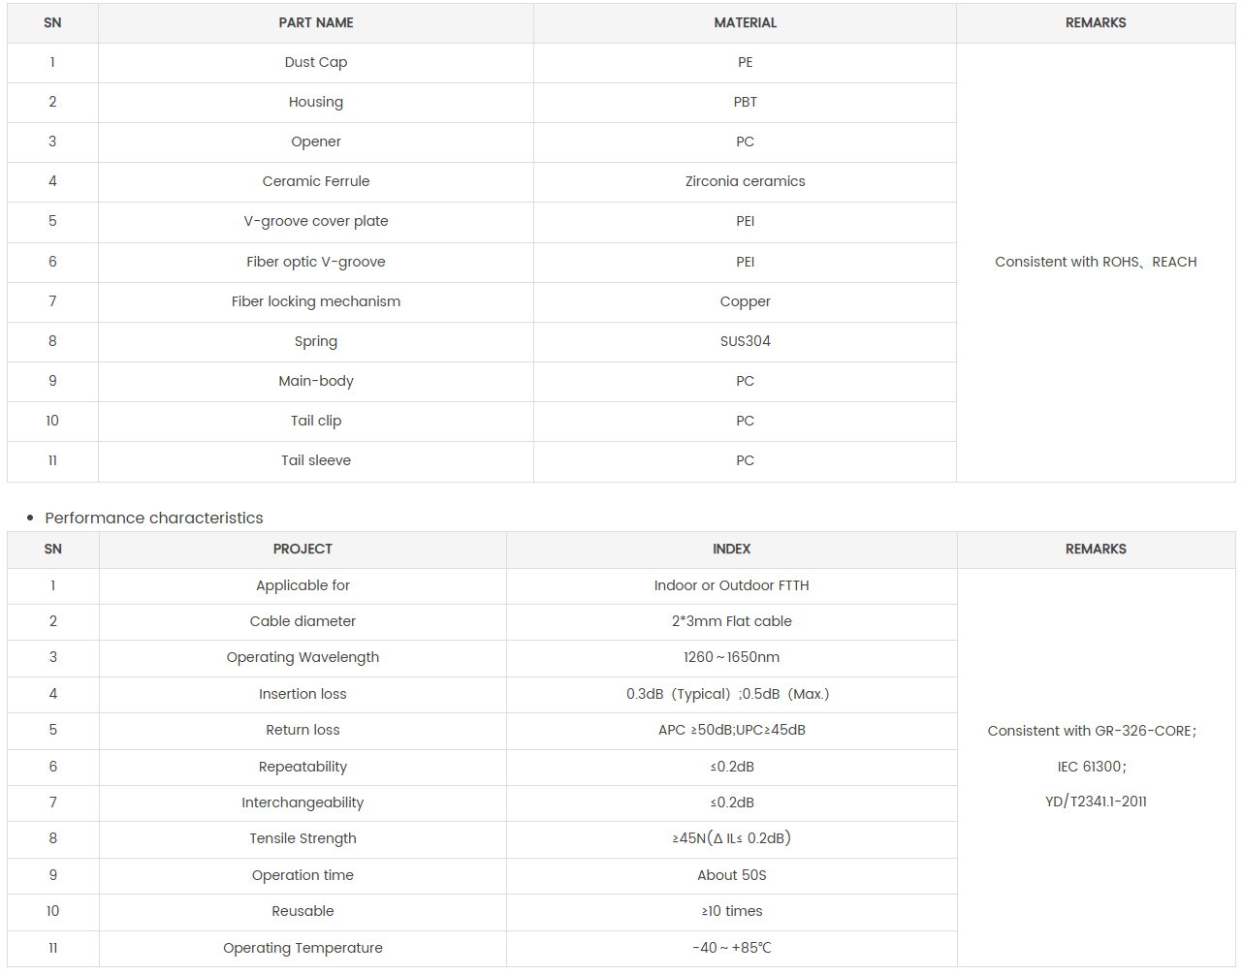Click the SUS304 material cell
The image size is (1243, 975).
coord(745,341)
